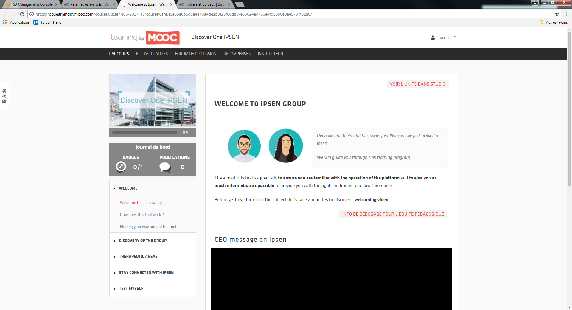The image size is (572, 310).
Task: Open Chrome's three-dot menu
Action: pyautogui.click(x=567, y=14)
